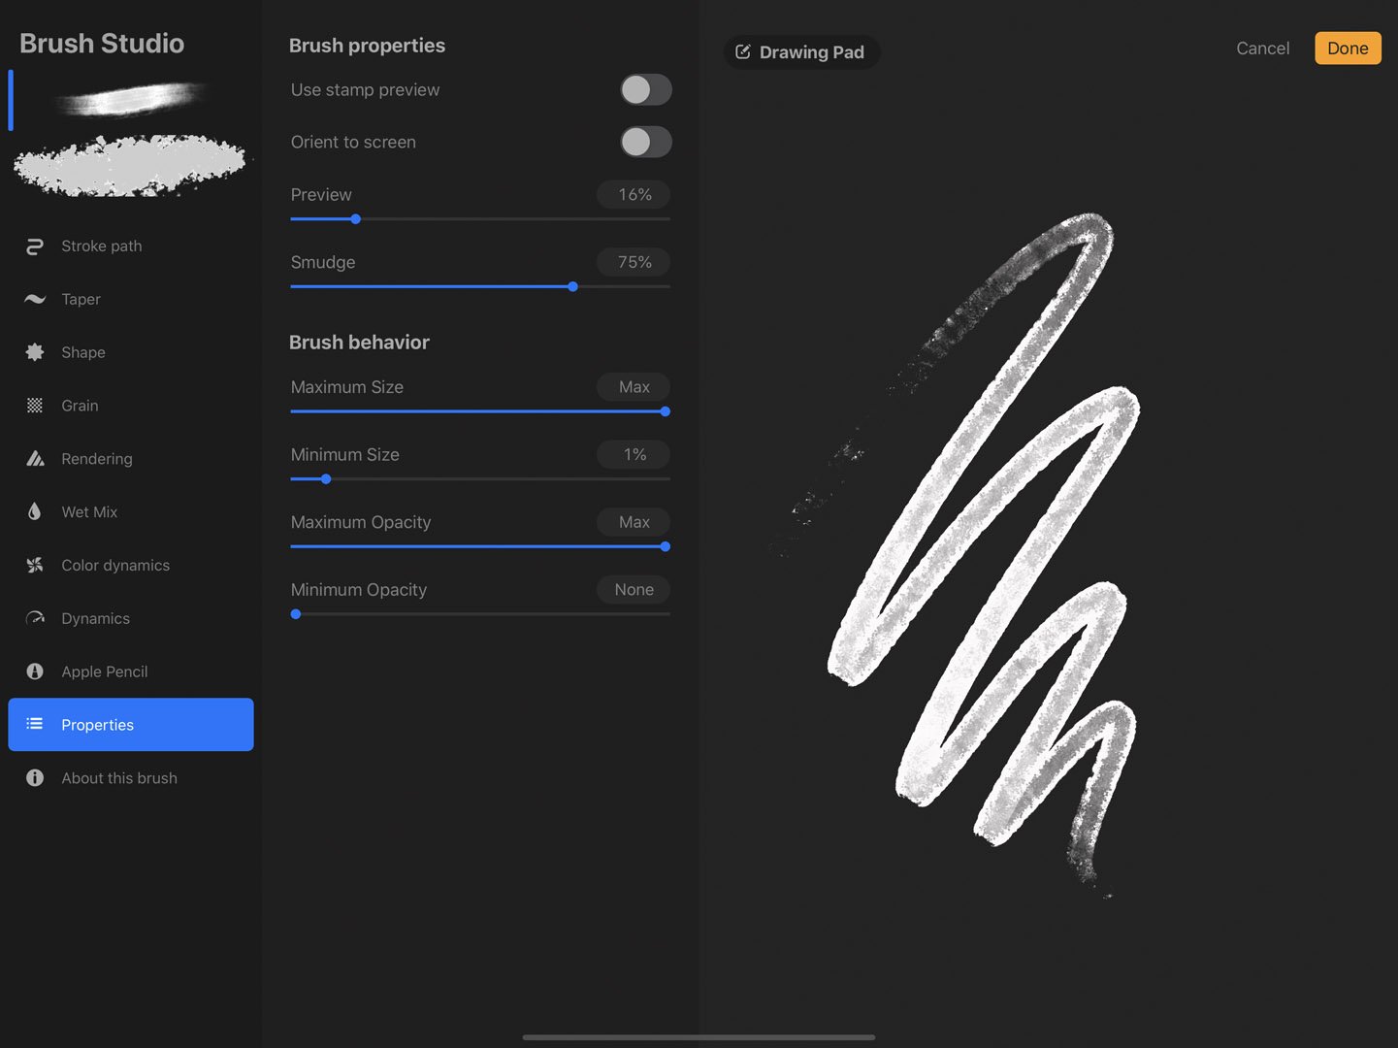Click the Cancel button
The height and width of the screenshot is (1048, 1398).
(x=1262, y=48)
